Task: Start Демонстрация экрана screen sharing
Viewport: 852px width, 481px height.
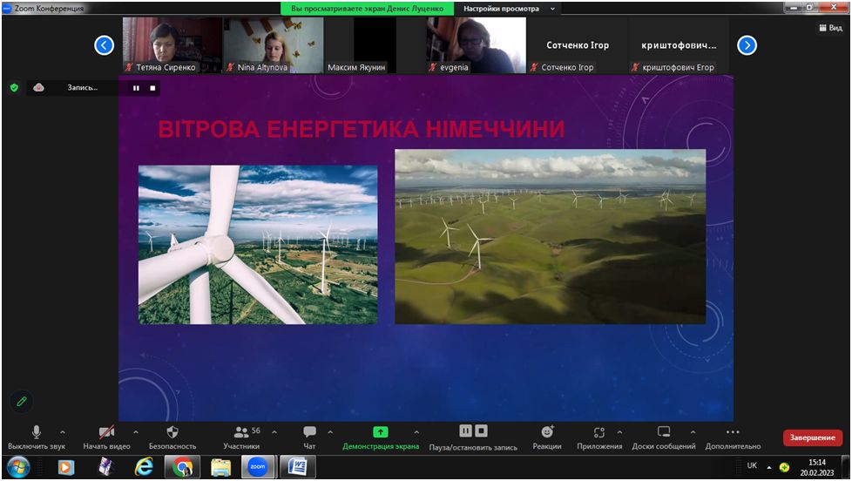Action: point(381,437)
